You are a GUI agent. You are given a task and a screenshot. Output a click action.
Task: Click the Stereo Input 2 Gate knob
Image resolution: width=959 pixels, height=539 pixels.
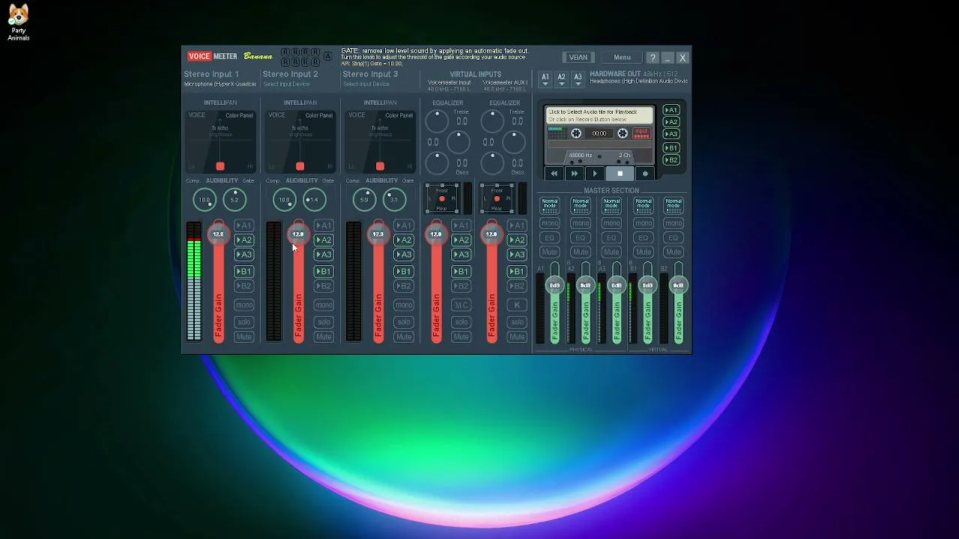315,200
